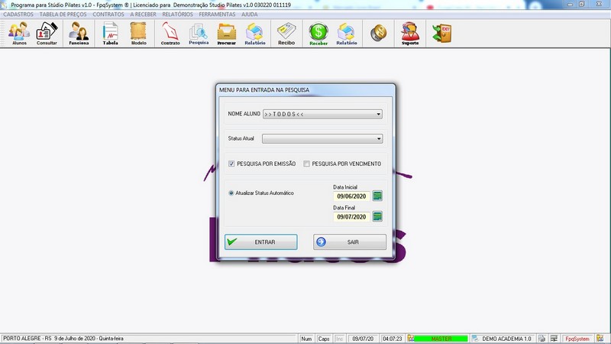Open calendar picker for Data Final
This screenshot has height=344, width=611.
[377, 216]
